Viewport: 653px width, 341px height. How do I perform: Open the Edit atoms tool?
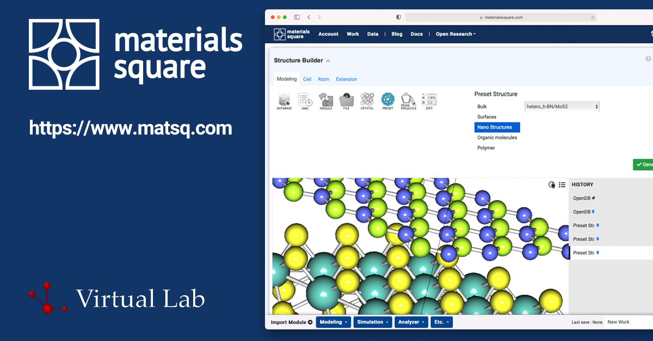[428, 101]
